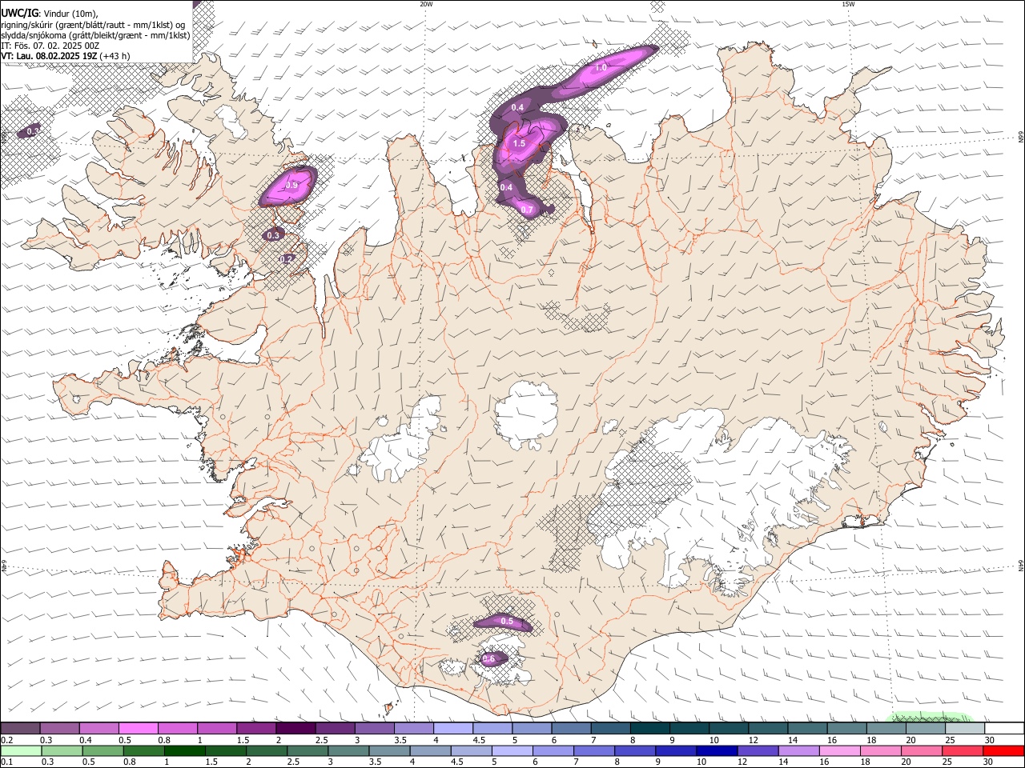Click the 0.6 precipitation label in the south
Viewport: 1025px width, 768px height.
click(x=489, y=658)
